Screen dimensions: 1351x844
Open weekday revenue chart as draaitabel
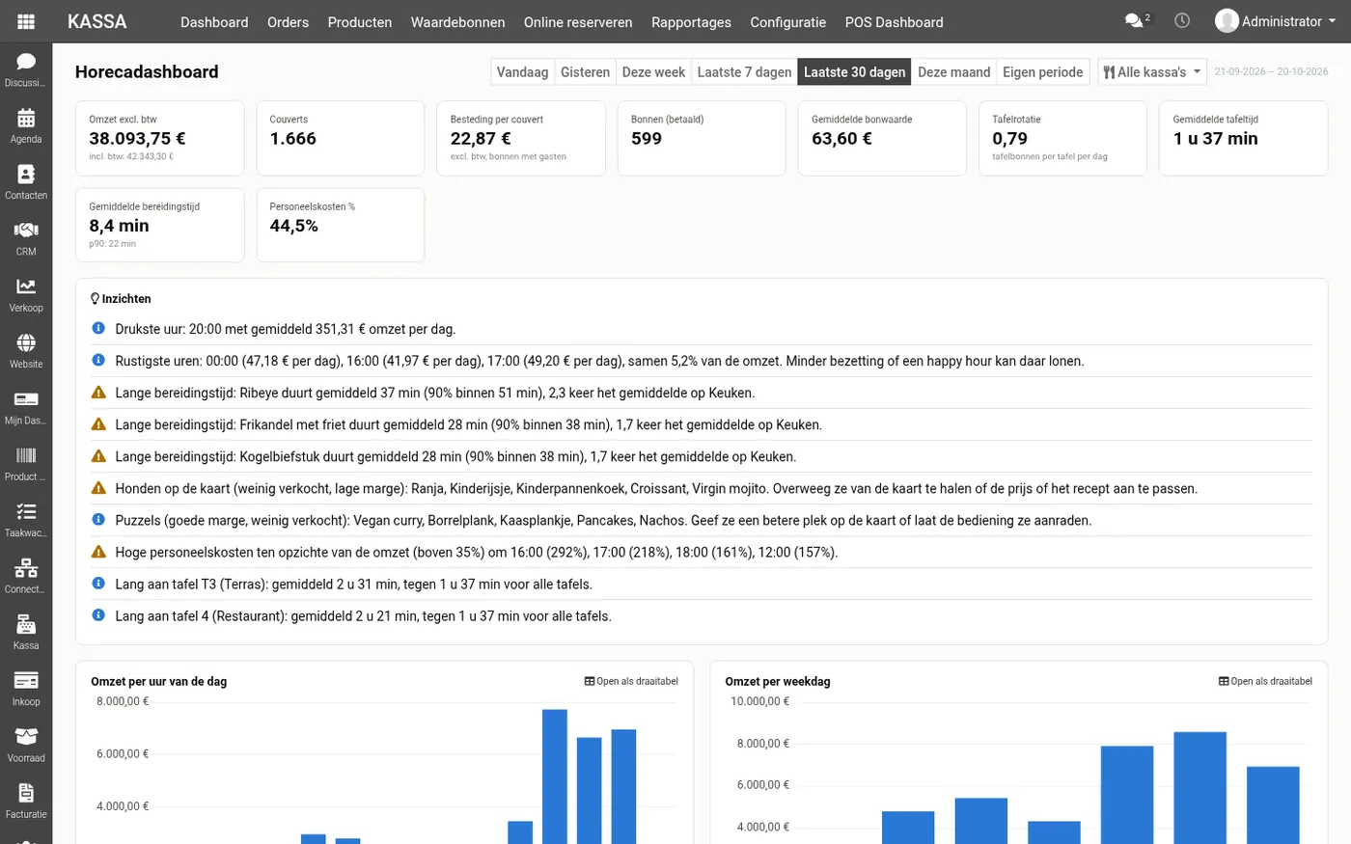coord(1265,681)
